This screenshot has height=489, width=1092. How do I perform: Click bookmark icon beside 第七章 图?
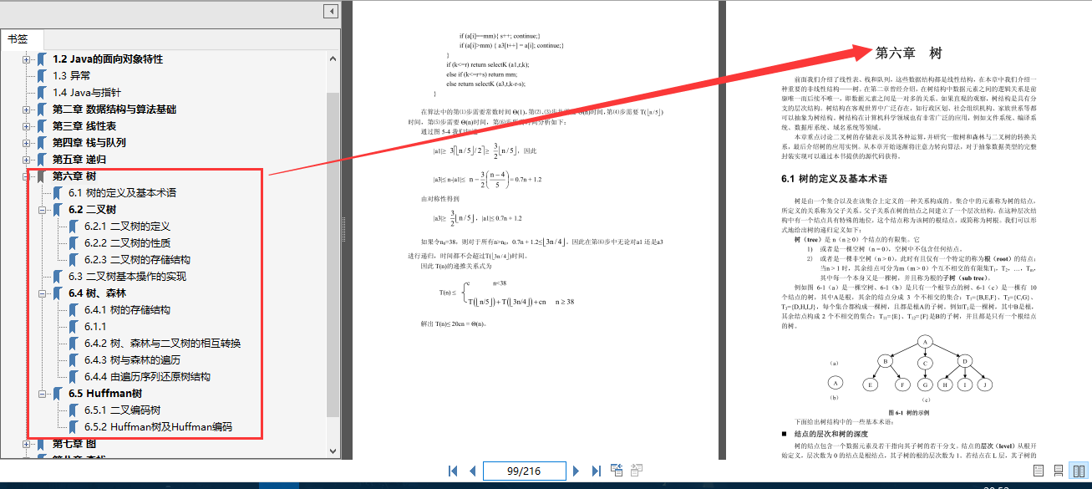(42, 444)
